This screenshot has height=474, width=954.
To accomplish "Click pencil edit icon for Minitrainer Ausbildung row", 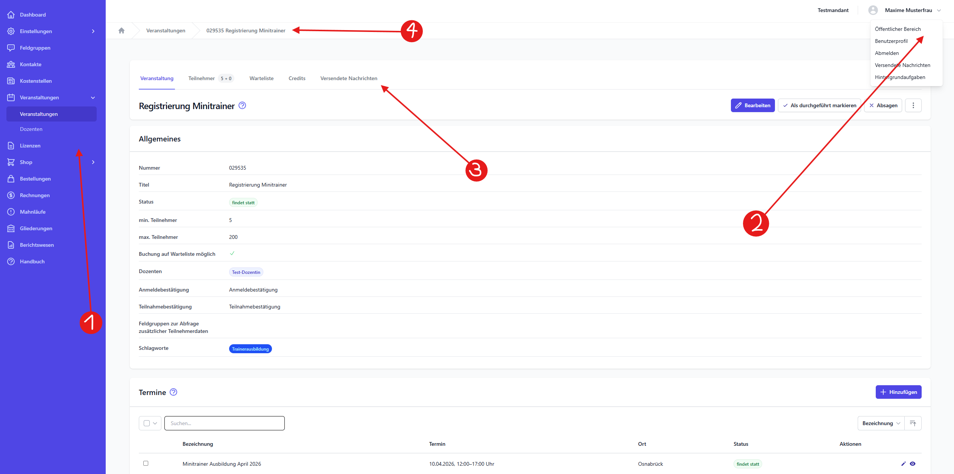I will point(904,463).
